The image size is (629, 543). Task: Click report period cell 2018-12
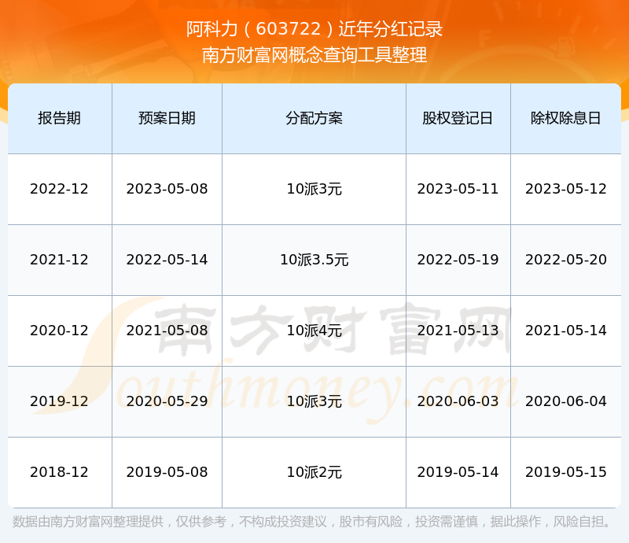coord(60,472)
